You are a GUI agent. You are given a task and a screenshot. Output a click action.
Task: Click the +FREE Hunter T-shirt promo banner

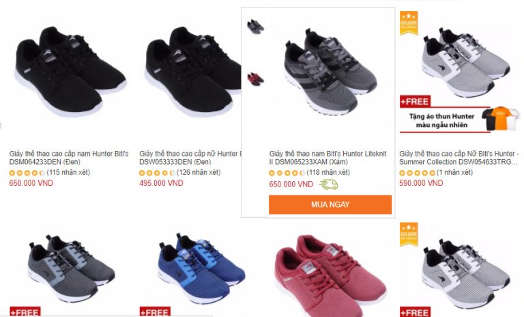[x=459, y=114]
